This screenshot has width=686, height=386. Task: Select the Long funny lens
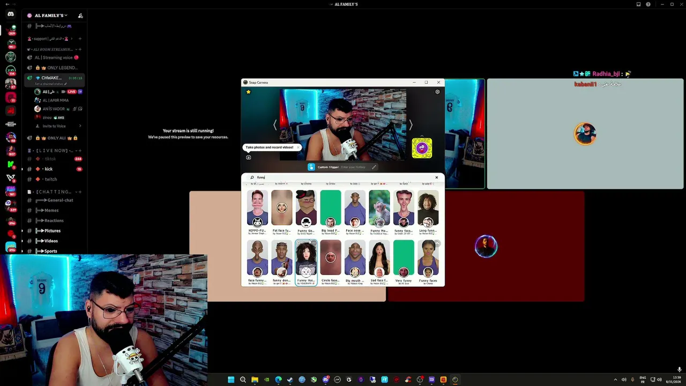pos(428,212)
